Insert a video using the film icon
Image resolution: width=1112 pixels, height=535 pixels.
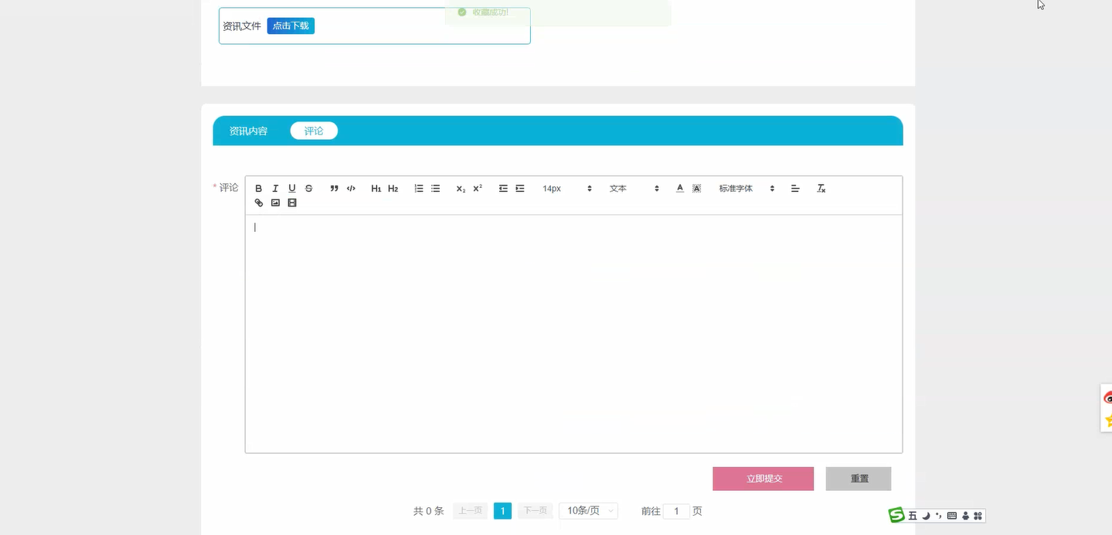point(292,203)
